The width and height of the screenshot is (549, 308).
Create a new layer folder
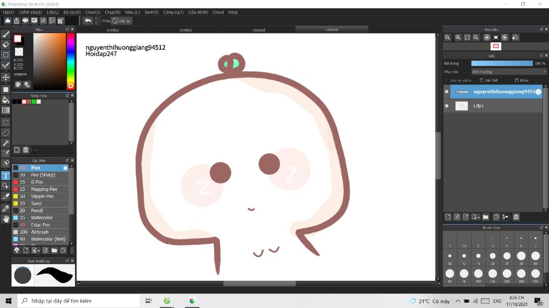click(486, 217)
